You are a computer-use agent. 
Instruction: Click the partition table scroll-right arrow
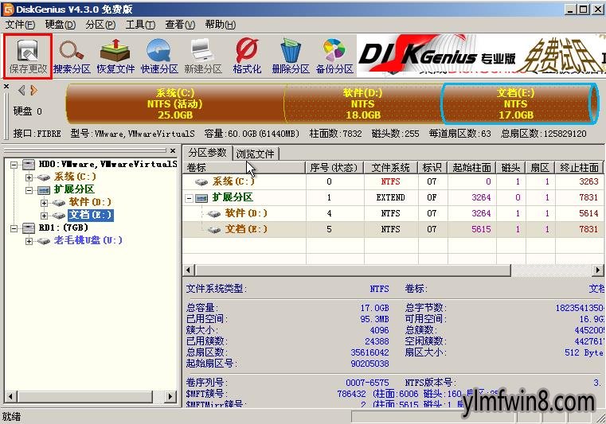(x=598, y=270)
